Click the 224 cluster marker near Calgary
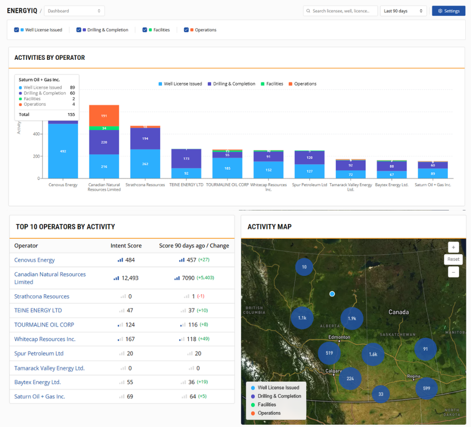This screenshot has width=471, height=427. point(350,379)
